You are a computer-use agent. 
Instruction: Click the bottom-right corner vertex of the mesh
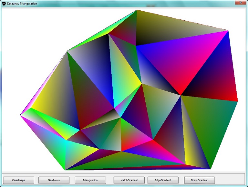211,169
